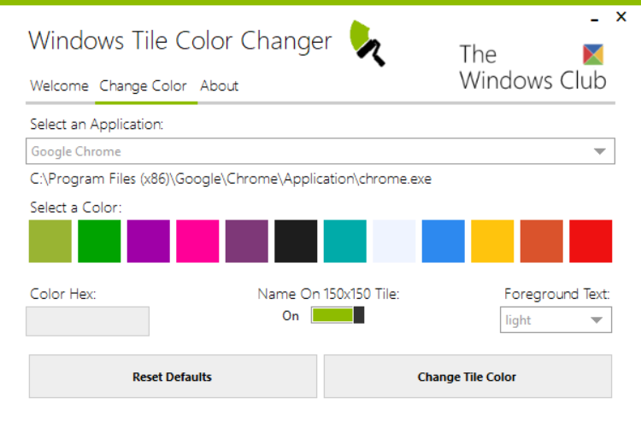
Task: Click The Windows Club logo
Action: 532,67
